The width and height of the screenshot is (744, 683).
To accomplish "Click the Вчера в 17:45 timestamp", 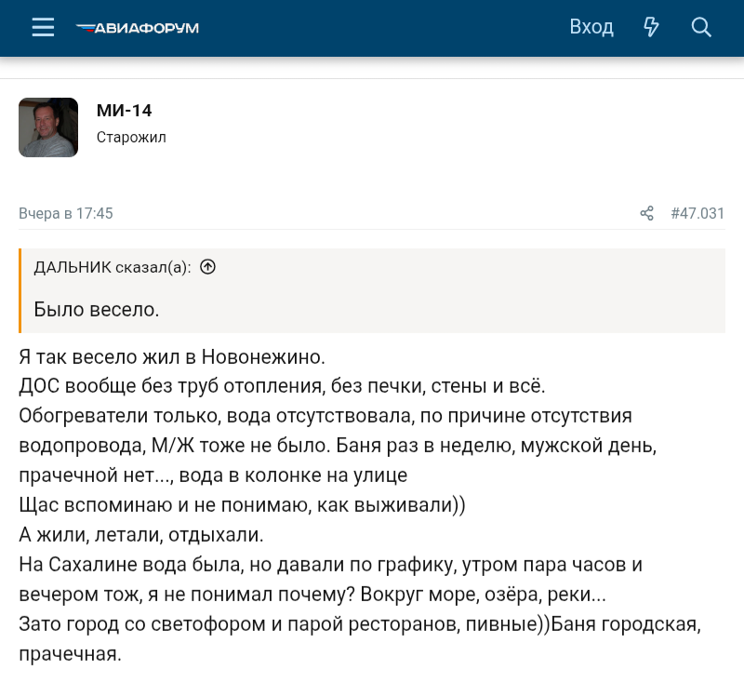I will coord(66,214).
